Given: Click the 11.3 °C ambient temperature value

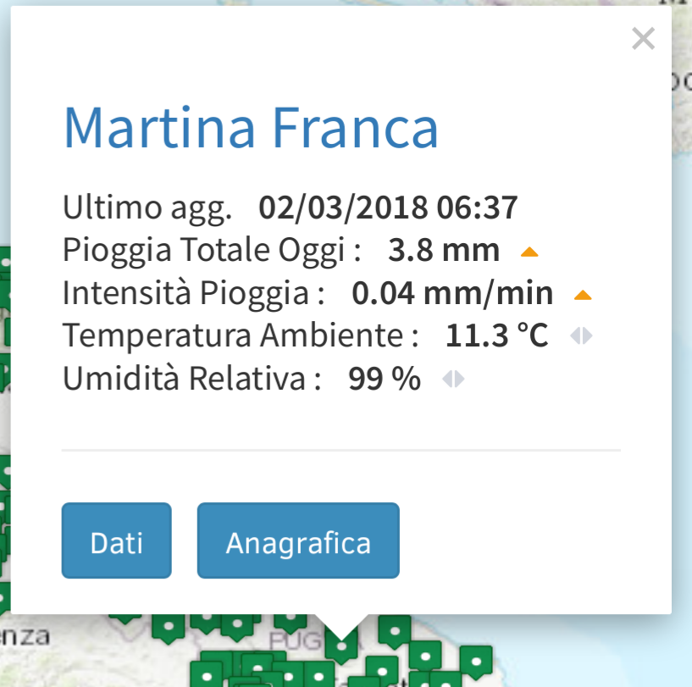Looking at the screenshot, I should coord(497,335).
